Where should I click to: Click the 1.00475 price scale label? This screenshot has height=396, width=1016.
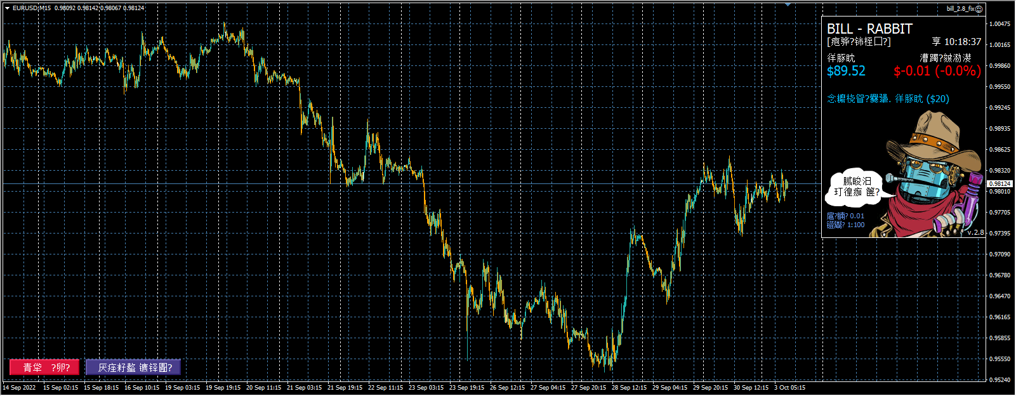(1000, 24)
